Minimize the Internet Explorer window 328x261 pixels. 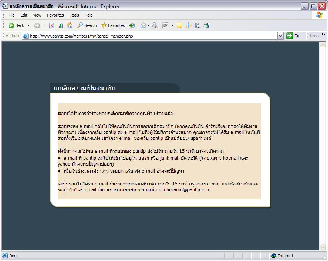pyautogui.click(x=305, y=6)
